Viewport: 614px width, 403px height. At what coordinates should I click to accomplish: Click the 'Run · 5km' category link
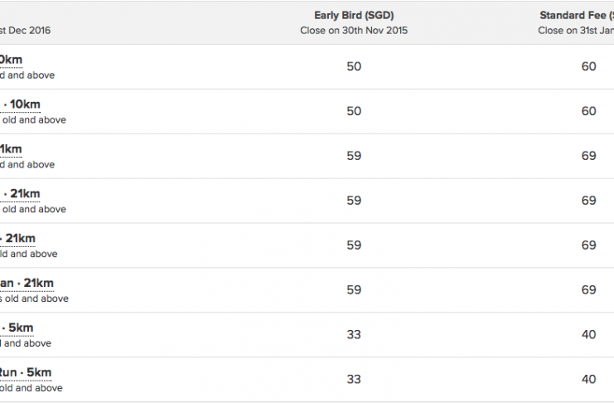click(x=26, y=372)
